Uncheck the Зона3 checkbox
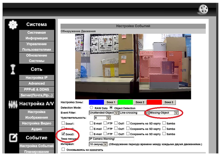This screenshot has width=222, height=157. coord(63,134)
